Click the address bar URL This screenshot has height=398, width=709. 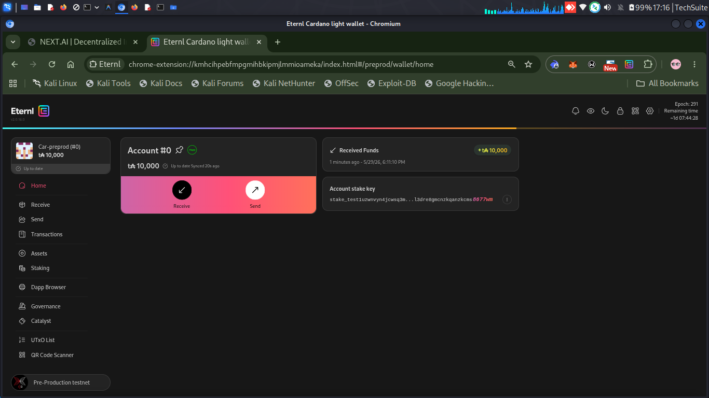click(281, 64)
